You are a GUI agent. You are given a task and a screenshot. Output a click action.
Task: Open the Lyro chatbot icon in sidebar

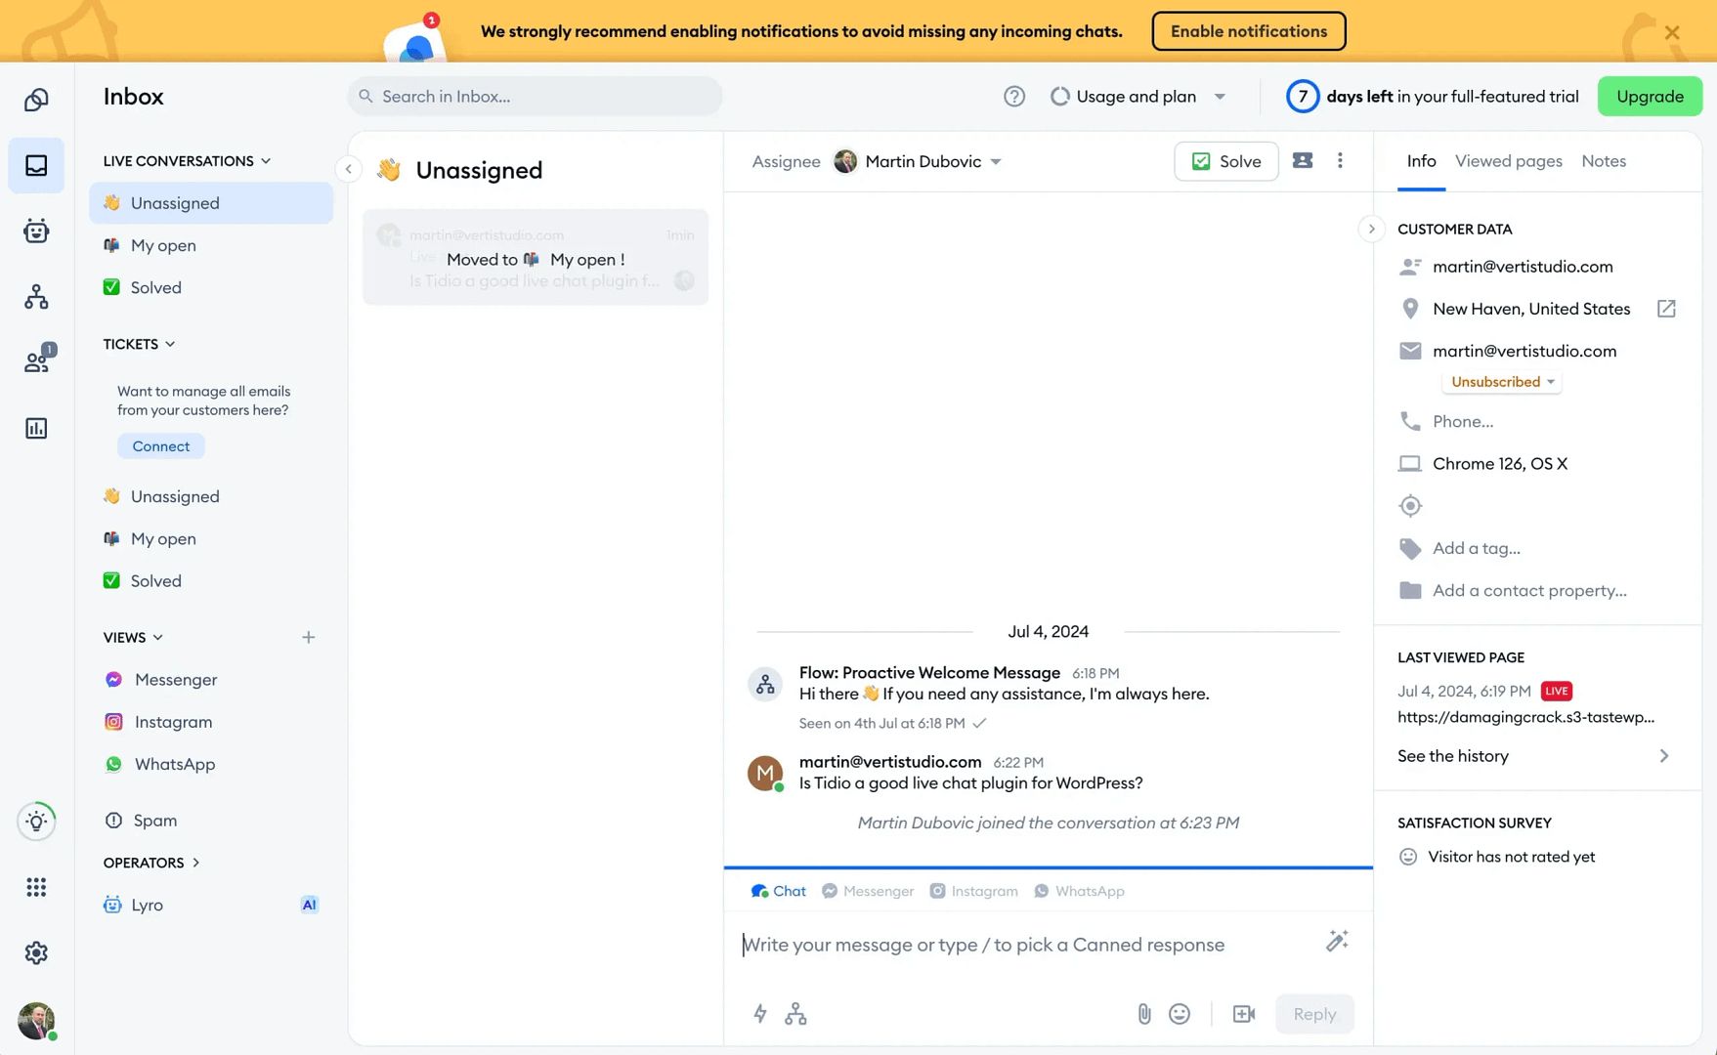click(36, 231)
